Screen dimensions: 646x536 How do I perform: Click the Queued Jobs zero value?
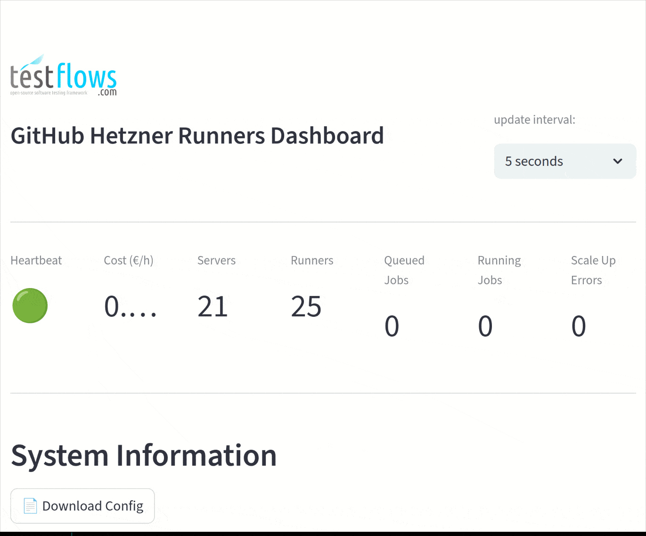[392, 326]
